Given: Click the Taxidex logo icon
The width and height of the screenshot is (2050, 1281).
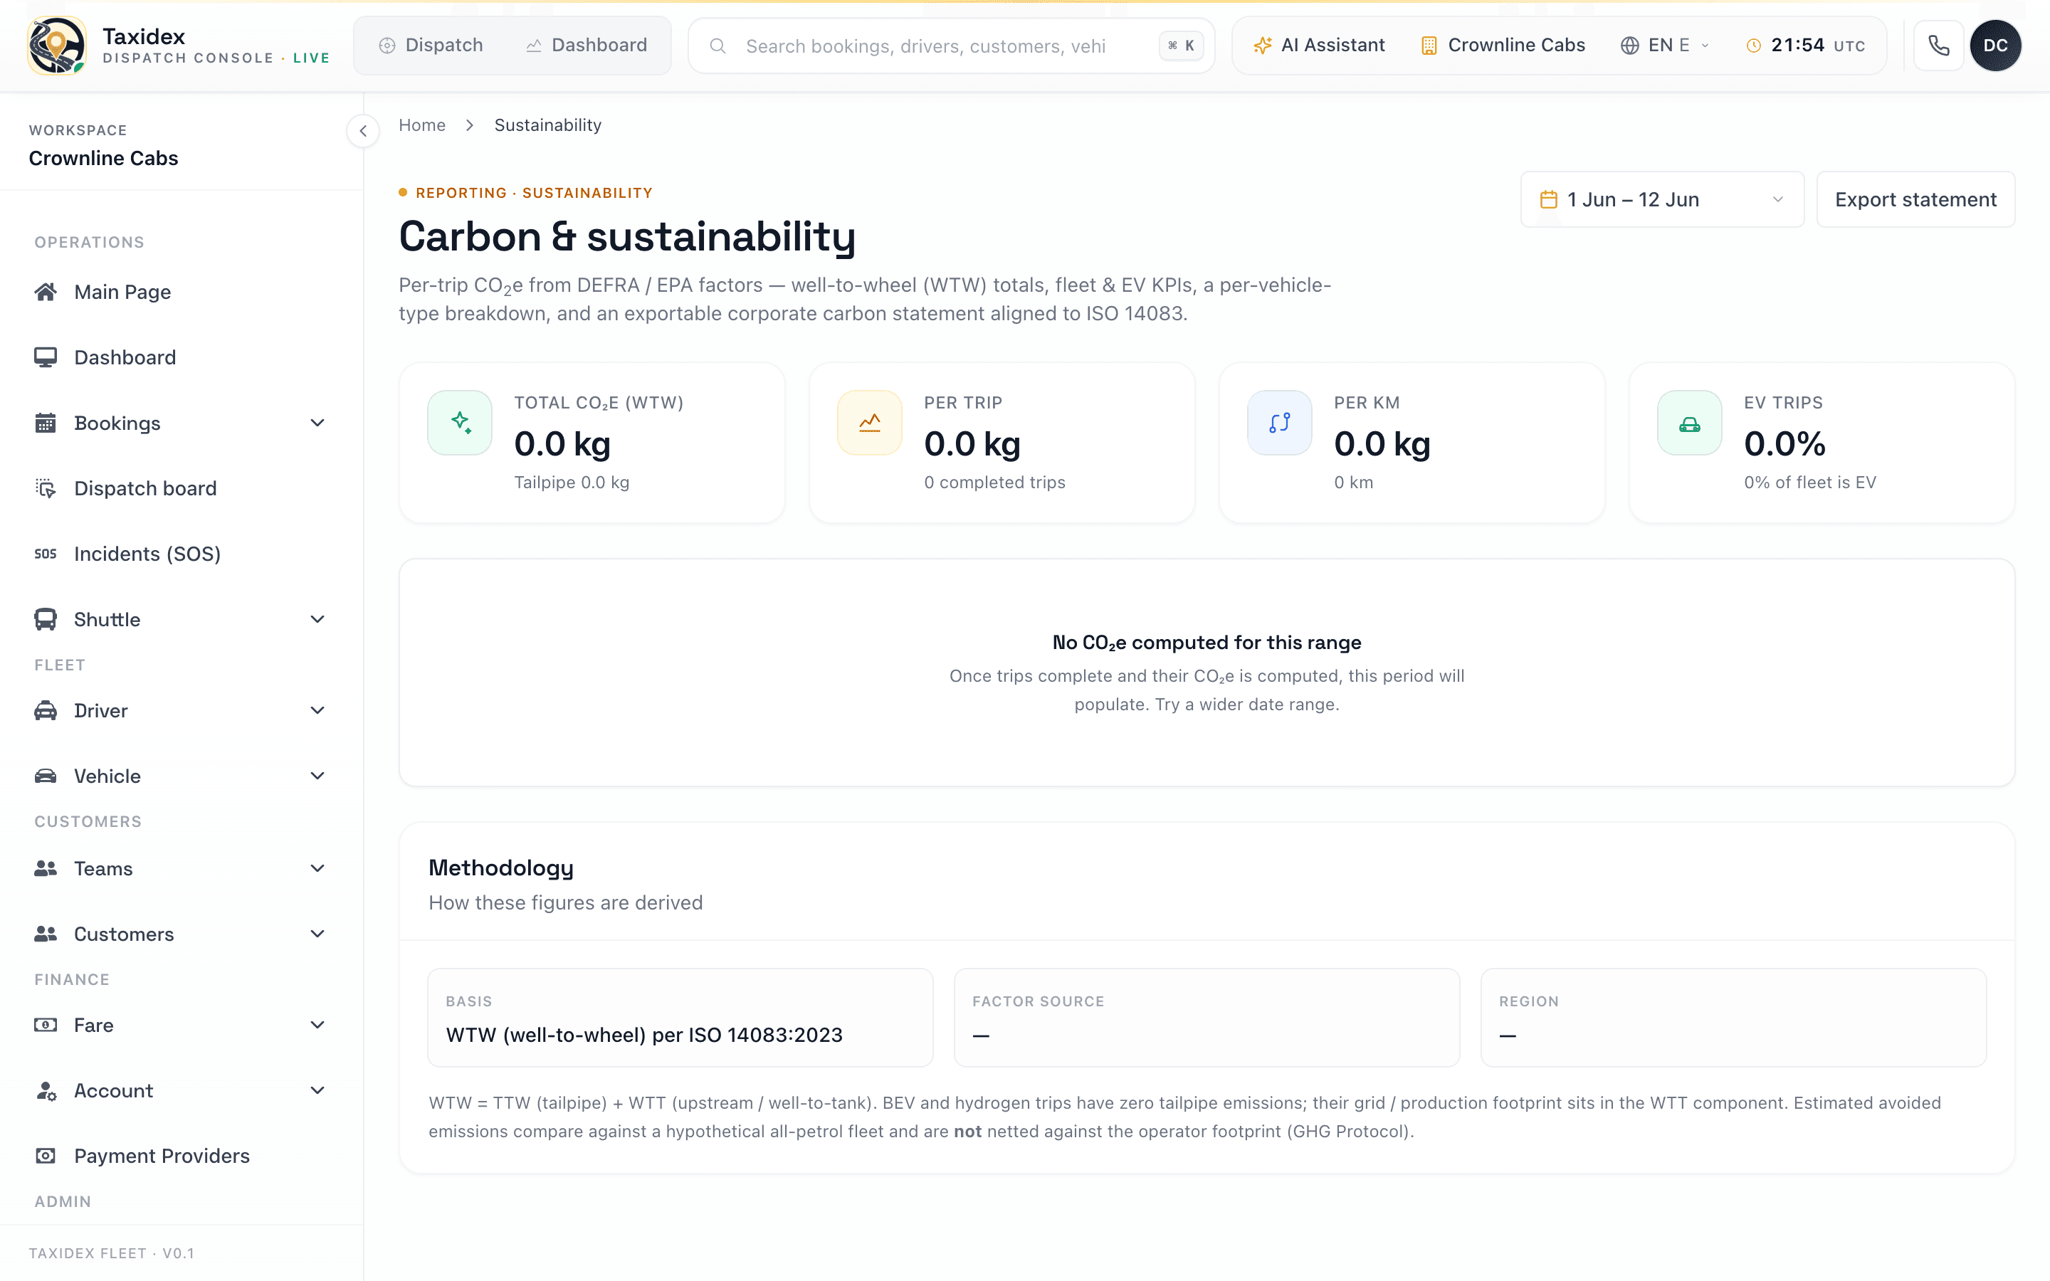Looking at the screenshot, I should coord(56,46).
